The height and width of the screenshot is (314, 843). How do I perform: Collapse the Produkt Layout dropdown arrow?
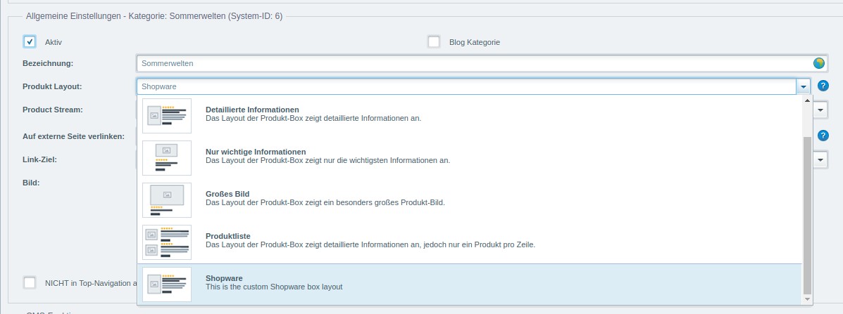tap(803, 86)
